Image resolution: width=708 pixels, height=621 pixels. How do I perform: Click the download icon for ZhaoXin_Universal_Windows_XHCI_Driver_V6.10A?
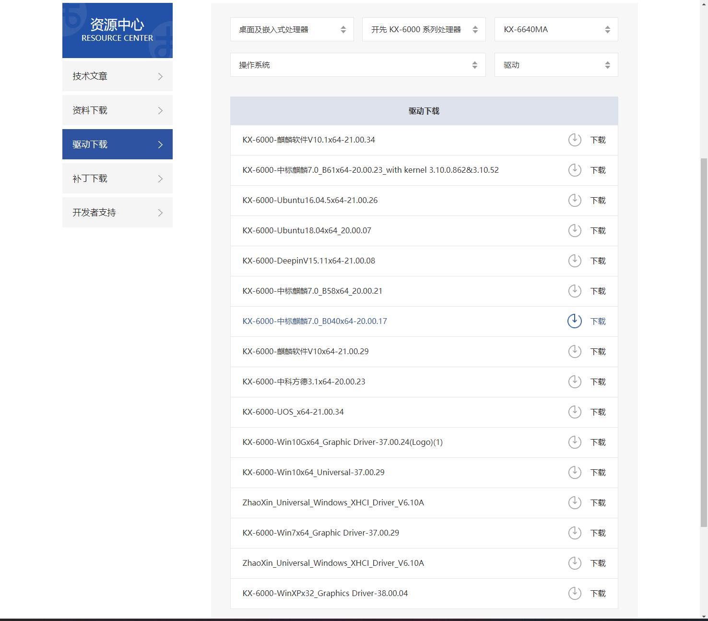(x=574, y=502)
